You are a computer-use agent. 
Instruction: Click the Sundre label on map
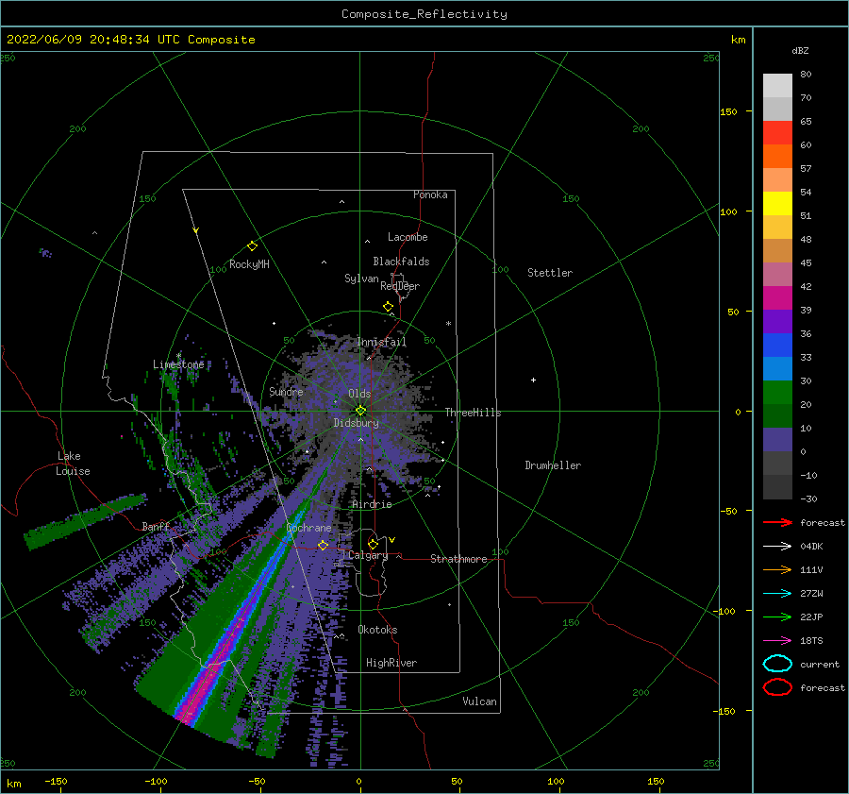click(x=286, y=391)
